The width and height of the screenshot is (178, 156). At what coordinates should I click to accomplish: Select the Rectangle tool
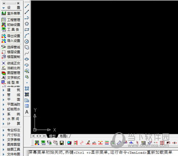(27, 30)
